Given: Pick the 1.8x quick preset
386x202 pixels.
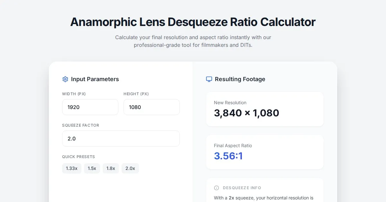Looking at the screenshot, I should pos(111,168).
